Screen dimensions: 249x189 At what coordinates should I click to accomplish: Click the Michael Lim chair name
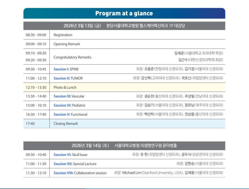131,173
